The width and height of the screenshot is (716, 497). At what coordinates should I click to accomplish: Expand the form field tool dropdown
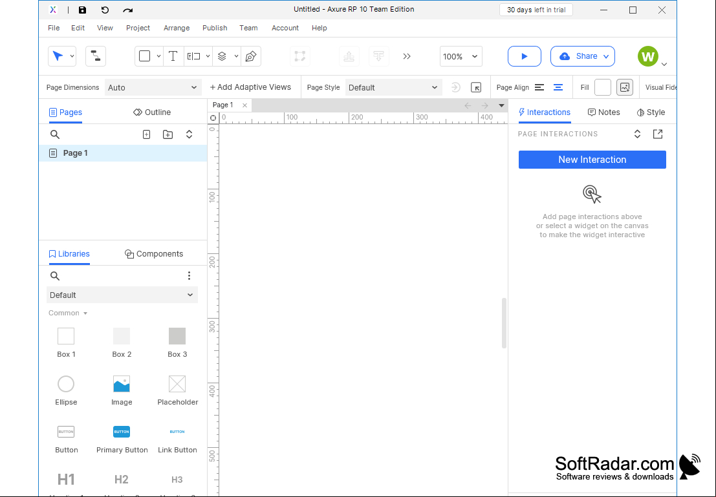click(208, 56)
